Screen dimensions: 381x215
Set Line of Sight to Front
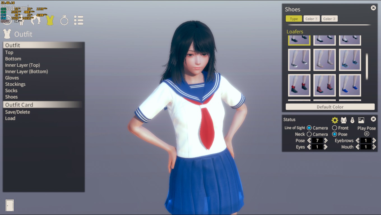(x=340, y=128)
